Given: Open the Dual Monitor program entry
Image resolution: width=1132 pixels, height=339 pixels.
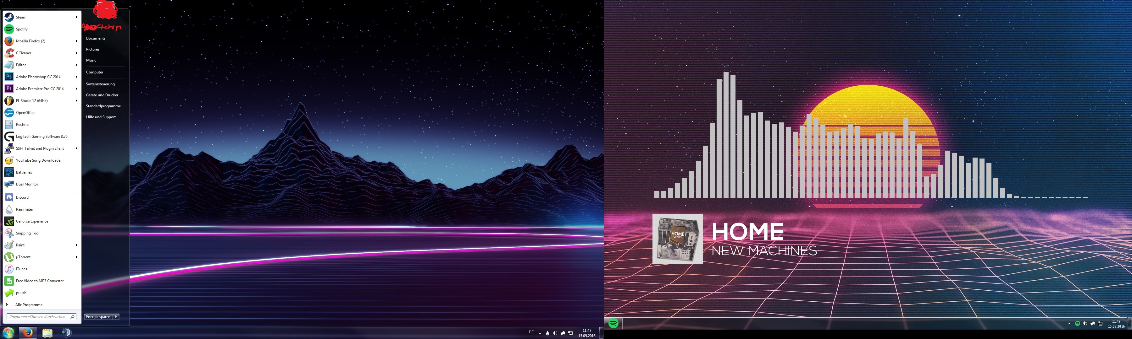Looking at the screenshot, I should 42,184.
